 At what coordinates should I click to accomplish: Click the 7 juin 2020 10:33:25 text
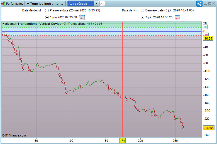[159, 17]
